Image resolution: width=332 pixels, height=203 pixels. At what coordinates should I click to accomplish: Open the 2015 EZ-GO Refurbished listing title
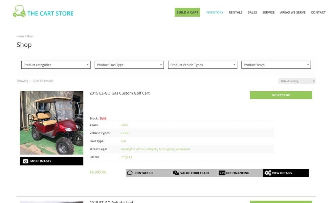pos(111,202)
